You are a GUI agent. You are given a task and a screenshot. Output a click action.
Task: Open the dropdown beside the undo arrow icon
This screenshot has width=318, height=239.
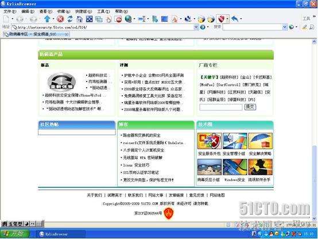[241, 19]
